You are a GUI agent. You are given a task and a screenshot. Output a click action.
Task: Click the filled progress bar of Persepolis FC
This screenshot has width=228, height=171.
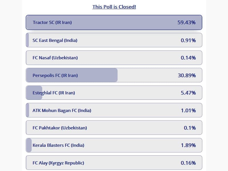pyautogui.click(x=72, y=75)
